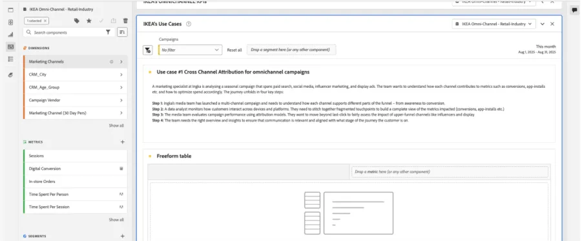Click the IKEA's Use Cases panel title
582x241 pixels.
coord(163,24)
